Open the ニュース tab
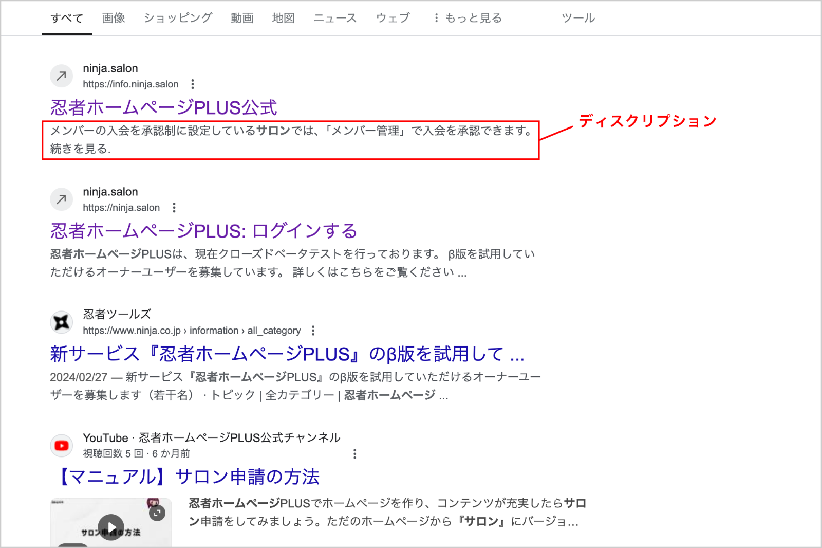The height and width of the screenshot is (548, 822). (335, 19)
